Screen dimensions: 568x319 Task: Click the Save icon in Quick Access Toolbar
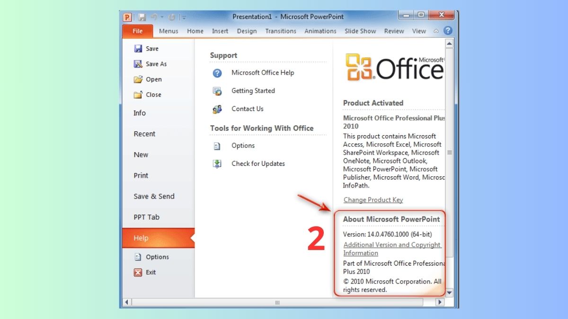141,17
